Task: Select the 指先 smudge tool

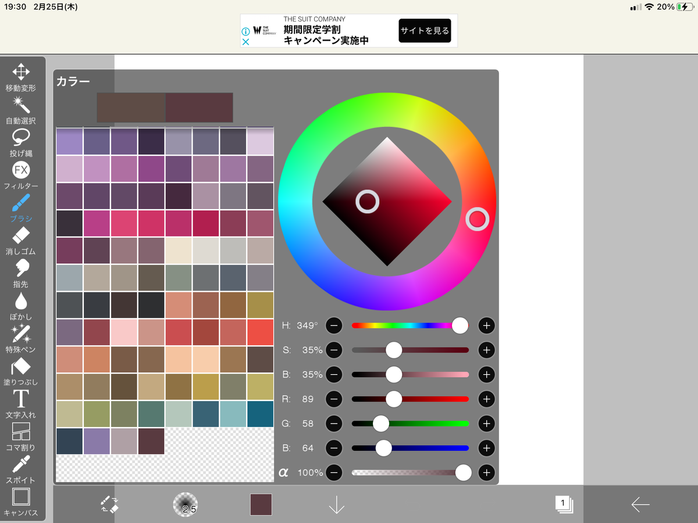Action: 21,273
